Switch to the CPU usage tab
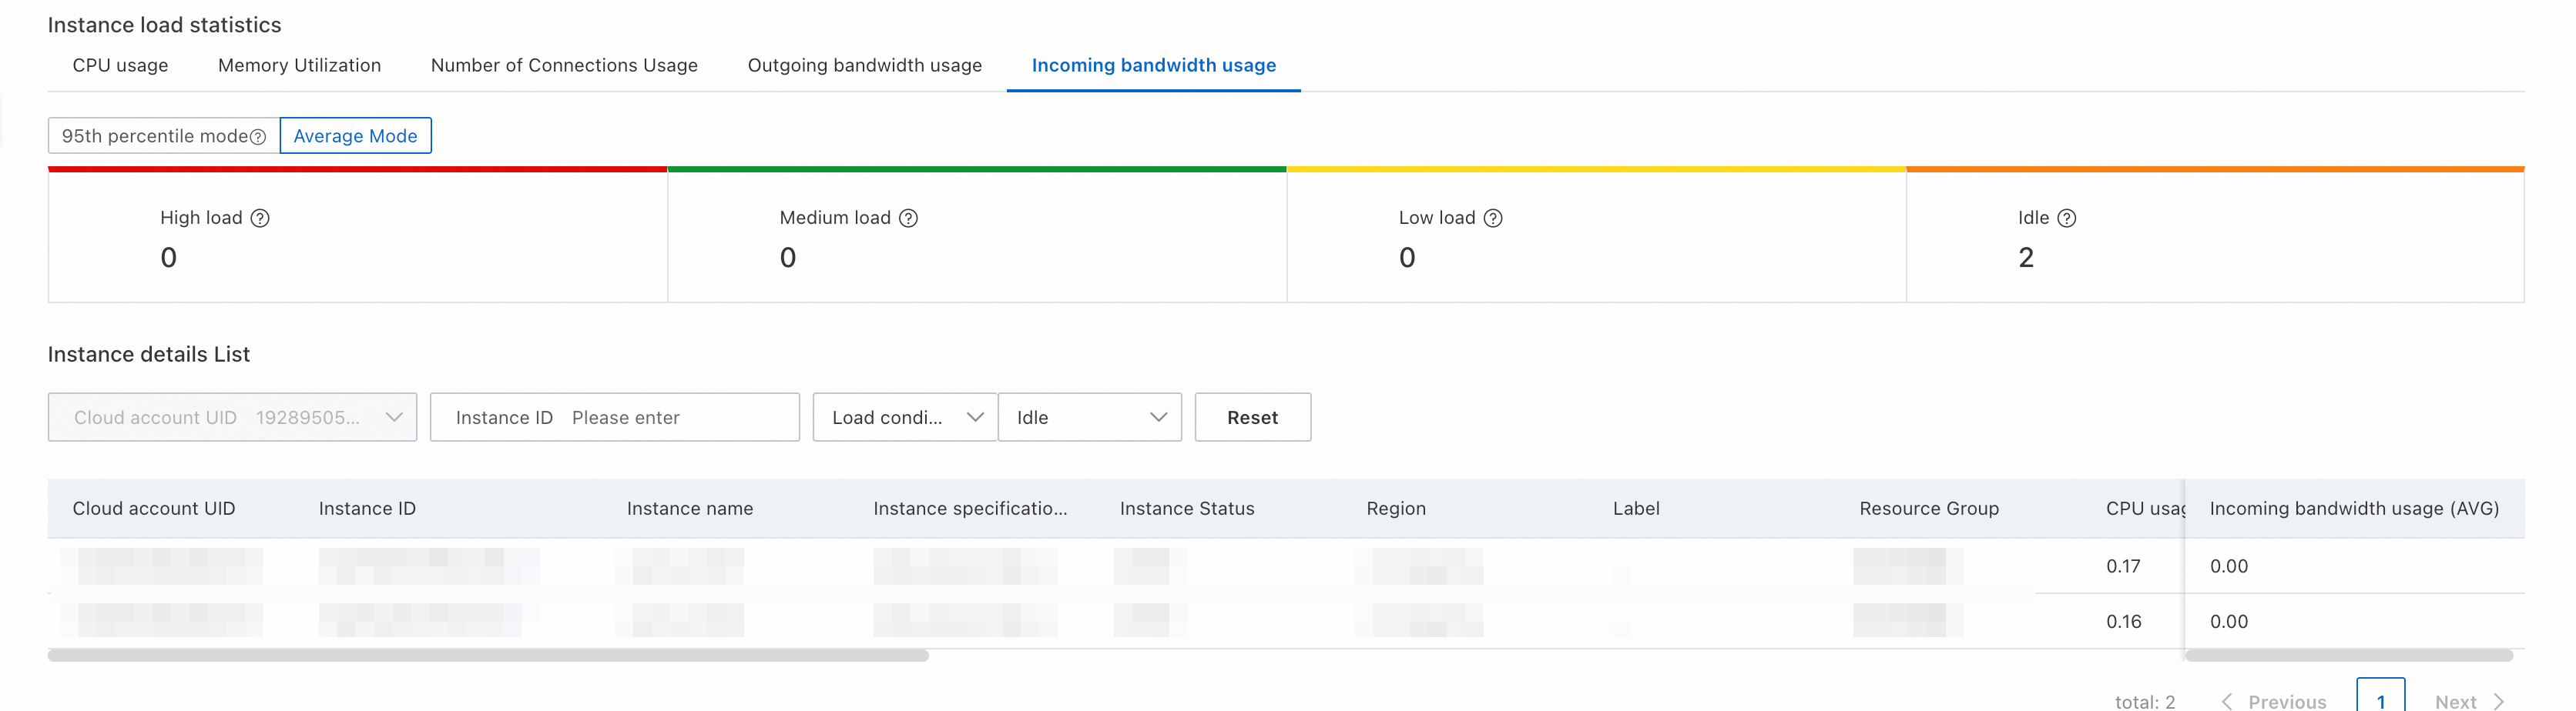Screen dimensions: 2576x711 tap(120, 66)
